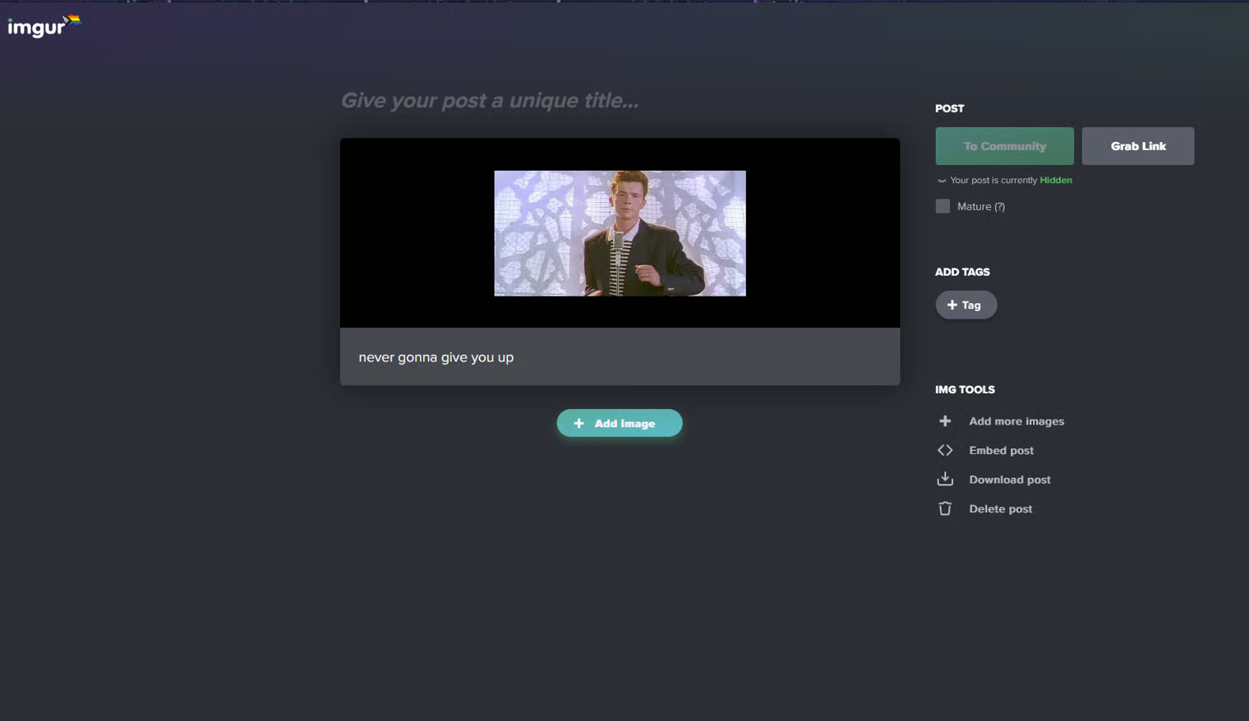1249x721 pixels.
Task: Click the Delete post trash icon
Action: [x=945, y=509]
